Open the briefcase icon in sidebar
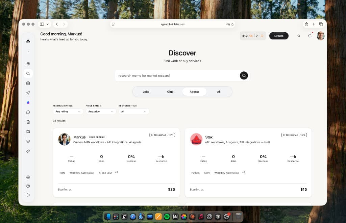The image size is (346, 223). pos(28,83)
